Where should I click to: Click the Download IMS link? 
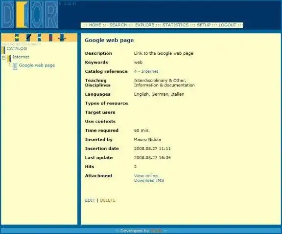tap(149, 180)
